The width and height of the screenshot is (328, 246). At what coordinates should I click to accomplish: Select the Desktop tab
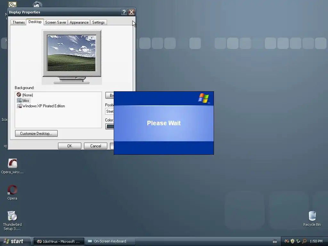pos(35,22)
